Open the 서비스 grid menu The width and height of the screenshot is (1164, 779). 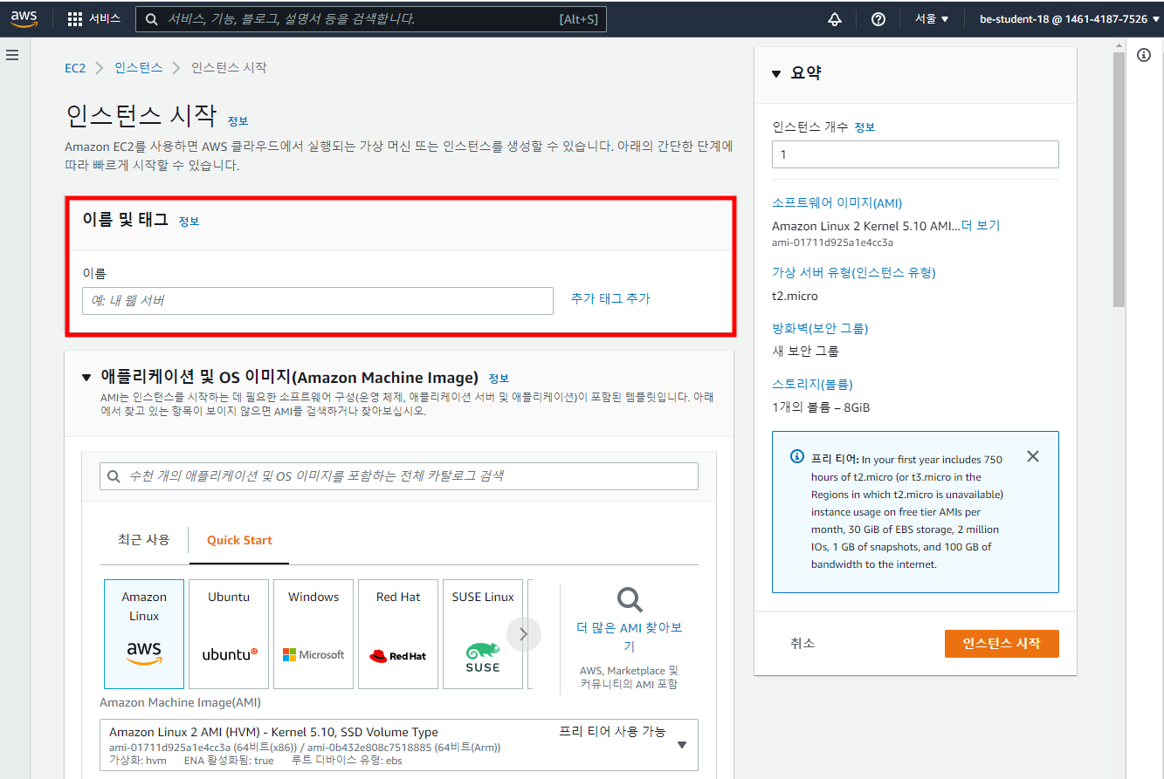pos(93,18)
